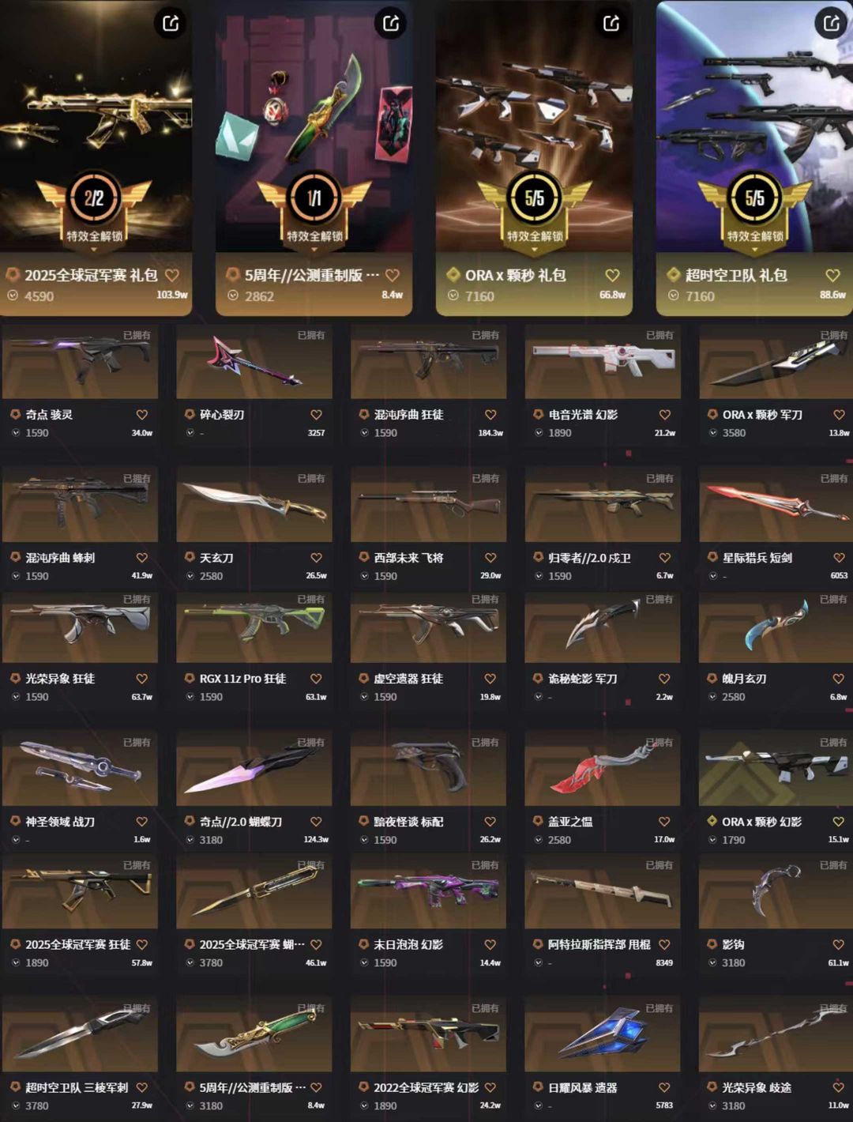Toggle heart on 盖亚之愠 skin
Image resolution: width=853 pixels, height=1122 pixels.
[664, 822]
